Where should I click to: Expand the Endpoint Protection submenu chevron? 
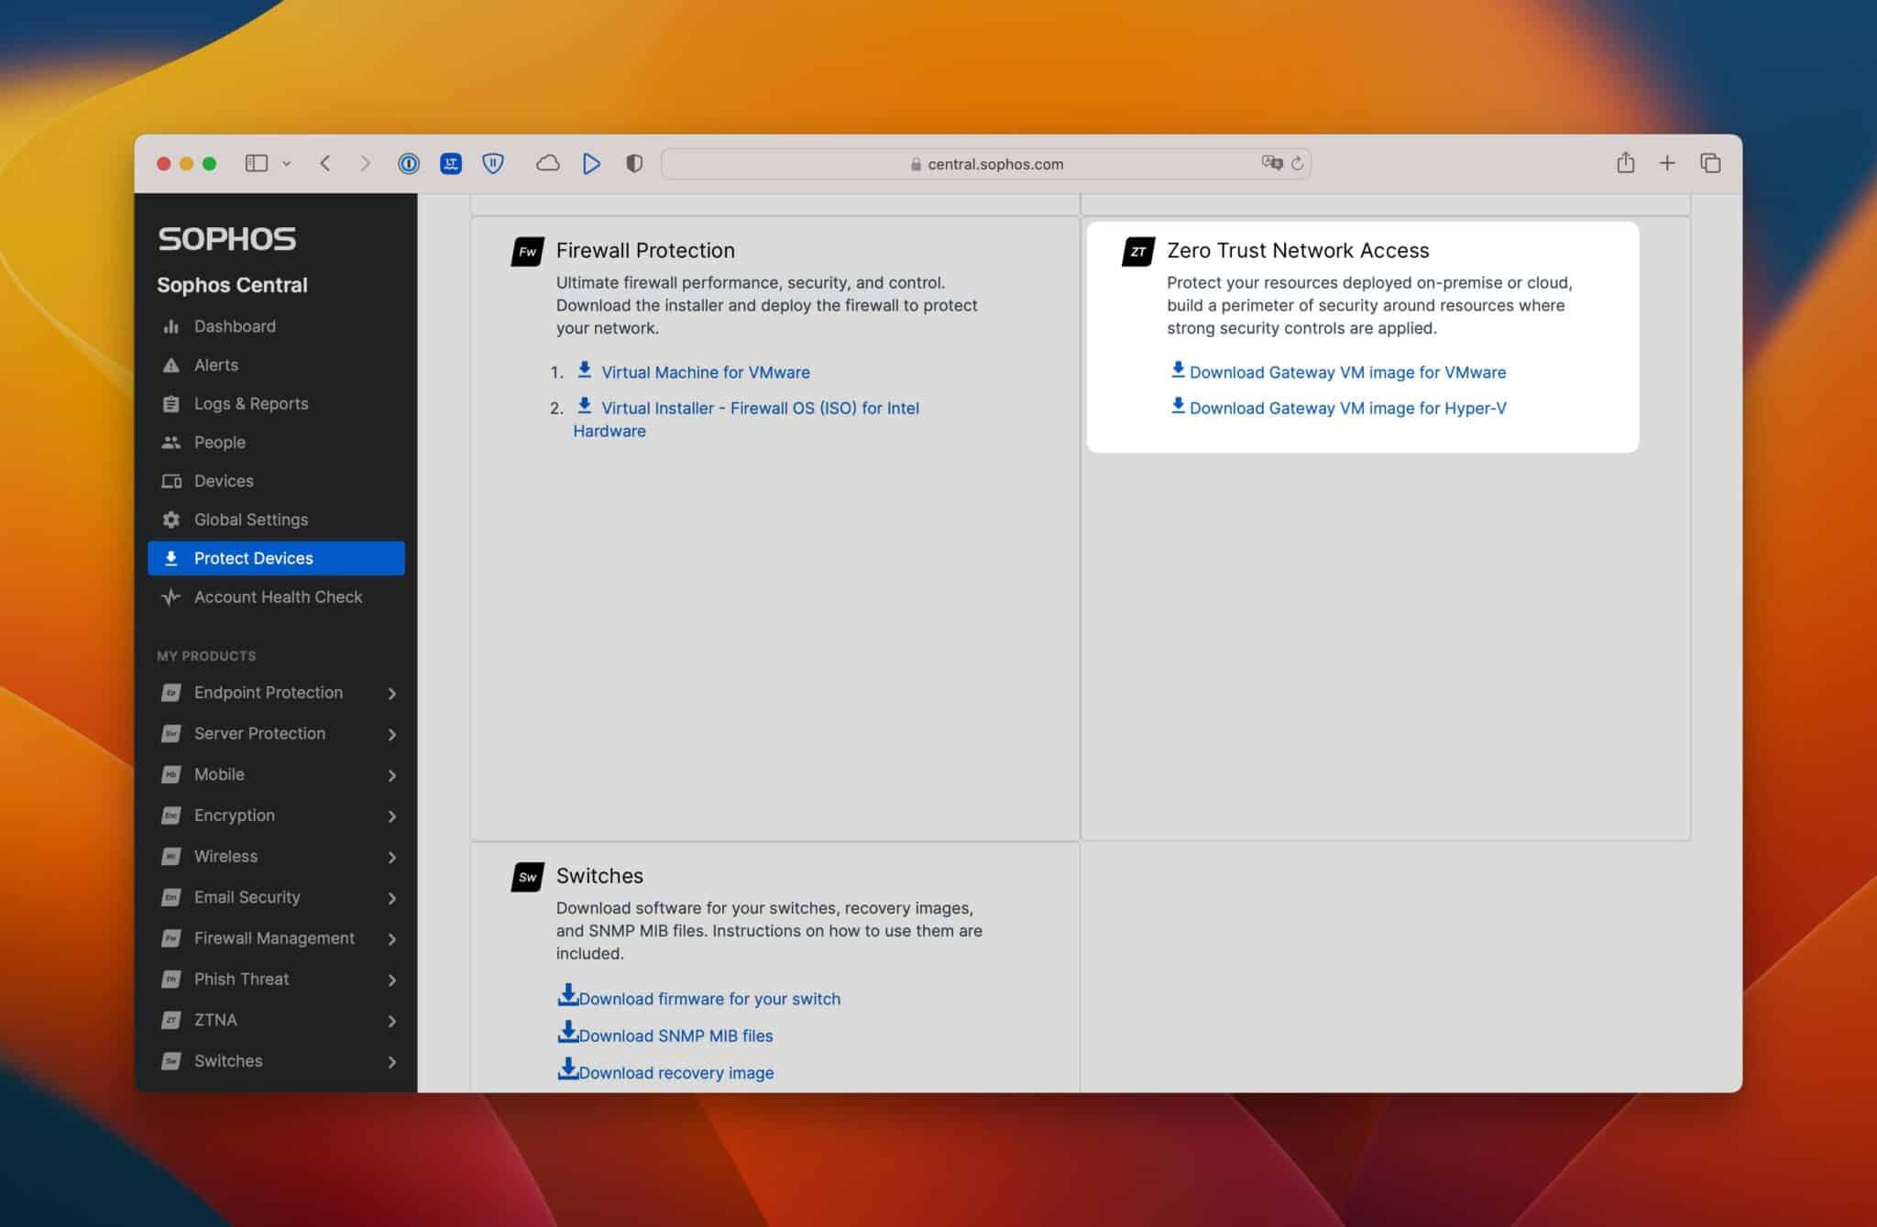(x=392, y=694)
